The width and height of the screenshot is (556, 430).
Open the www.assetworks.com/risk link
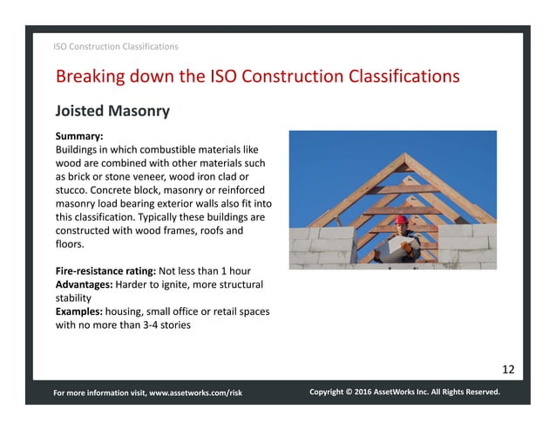[196, 392]
